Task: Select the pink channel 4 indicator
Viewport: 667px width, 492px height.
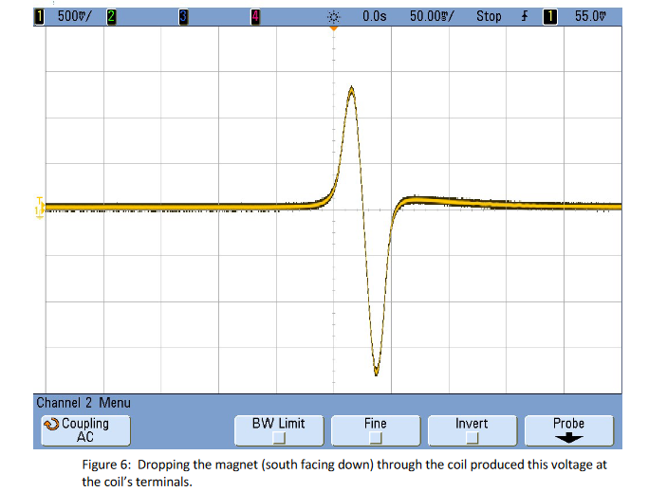Action: coord(255,17)
